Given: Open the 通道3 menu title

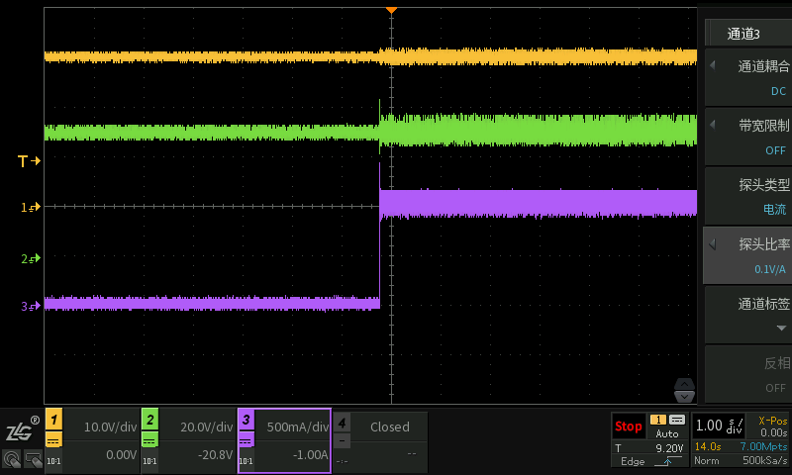Looking at the screenshot, I should coord(743,34).
